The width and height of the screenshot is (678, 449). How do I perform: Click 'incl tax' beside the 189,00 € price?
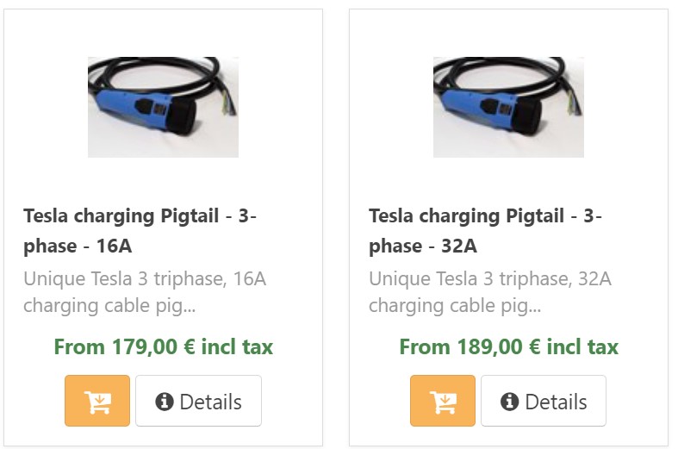582,347
